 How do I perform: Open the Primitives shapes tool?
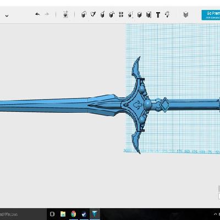click(x=84, y=14)
